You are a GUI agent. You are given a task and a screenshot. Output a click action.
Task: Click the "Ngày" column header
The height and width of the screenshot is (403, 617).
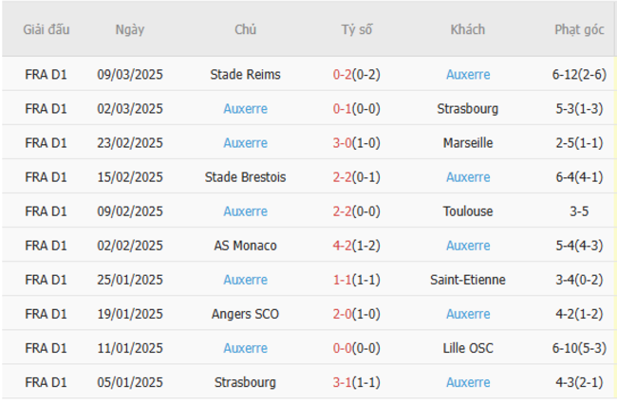tap(130, 29)
